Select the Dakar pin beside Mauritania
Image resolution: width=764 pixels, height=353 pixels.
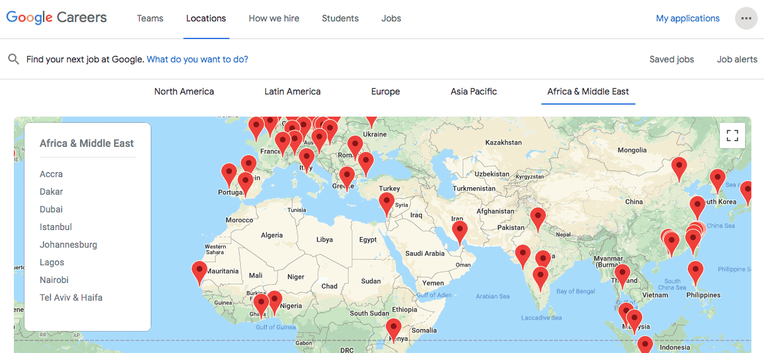[199, 273]
